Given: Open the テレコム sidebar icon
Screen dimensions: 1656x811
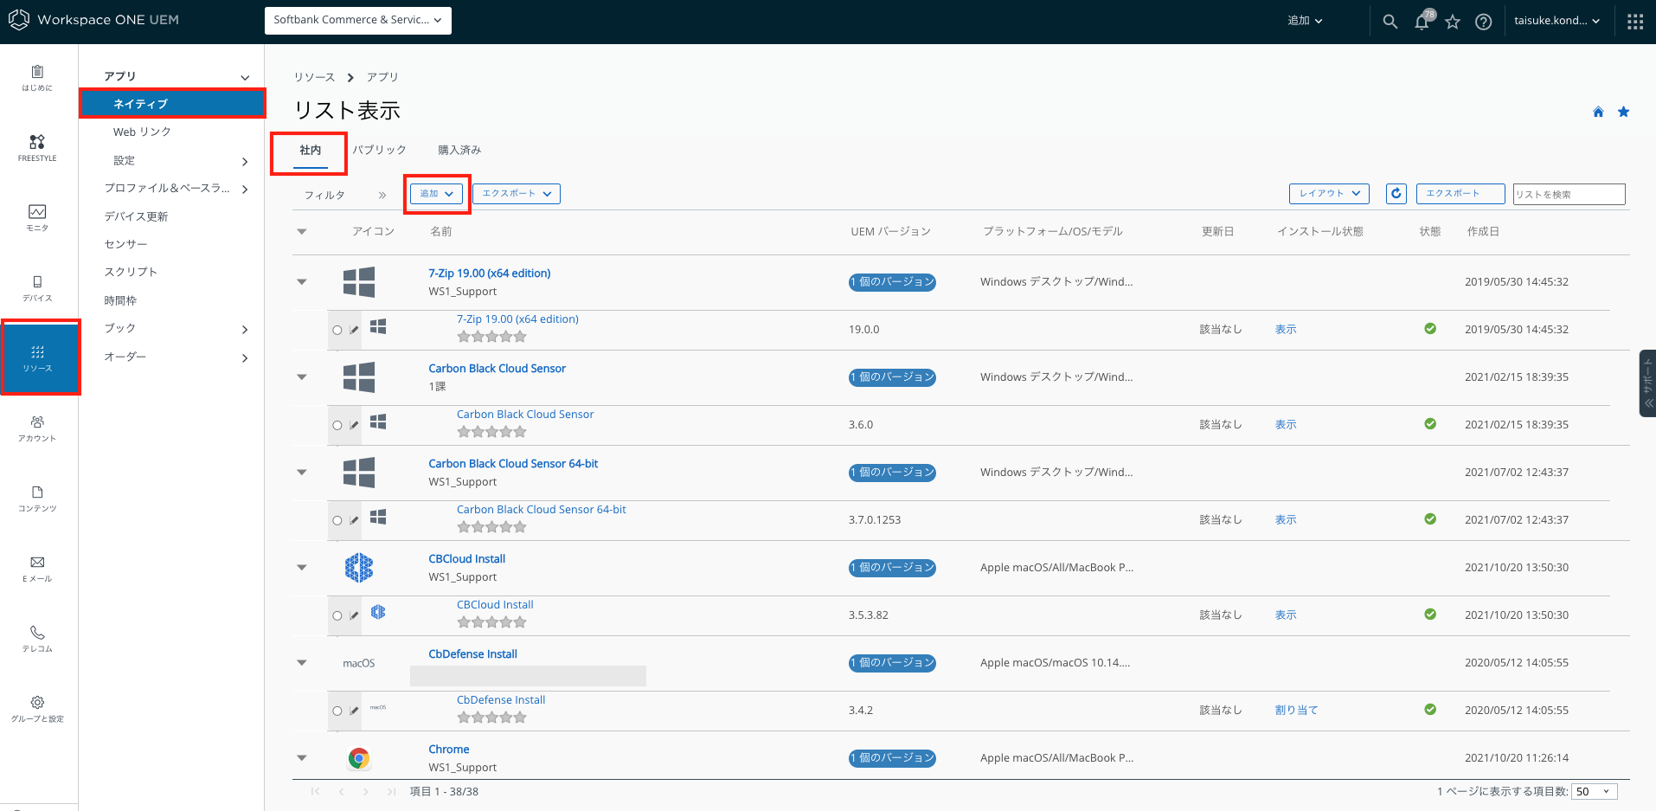Looking at the screenshot, I should [37, 639].
